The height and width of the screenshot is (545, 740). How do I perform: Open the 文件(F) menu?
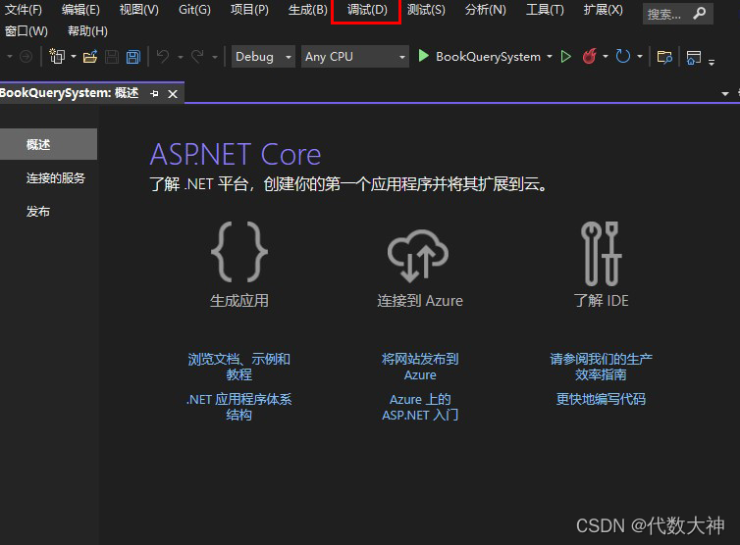click(x=24, y=10)
